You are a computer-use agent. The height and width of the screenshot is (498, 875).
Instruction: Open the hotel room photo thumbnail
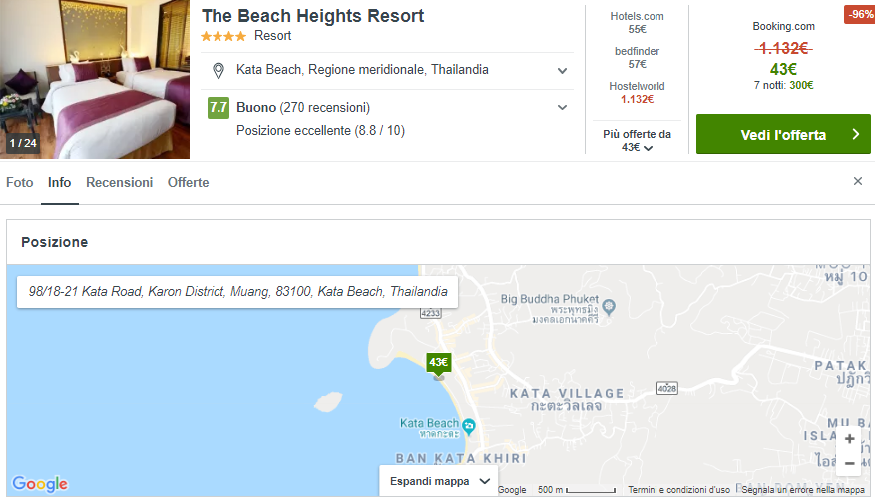coord(95,80)
